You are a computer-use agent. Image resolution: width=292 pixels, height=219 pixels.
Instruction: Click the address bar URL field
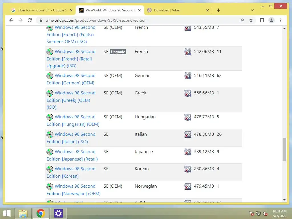pyautogui.click(x=138, y=20)
